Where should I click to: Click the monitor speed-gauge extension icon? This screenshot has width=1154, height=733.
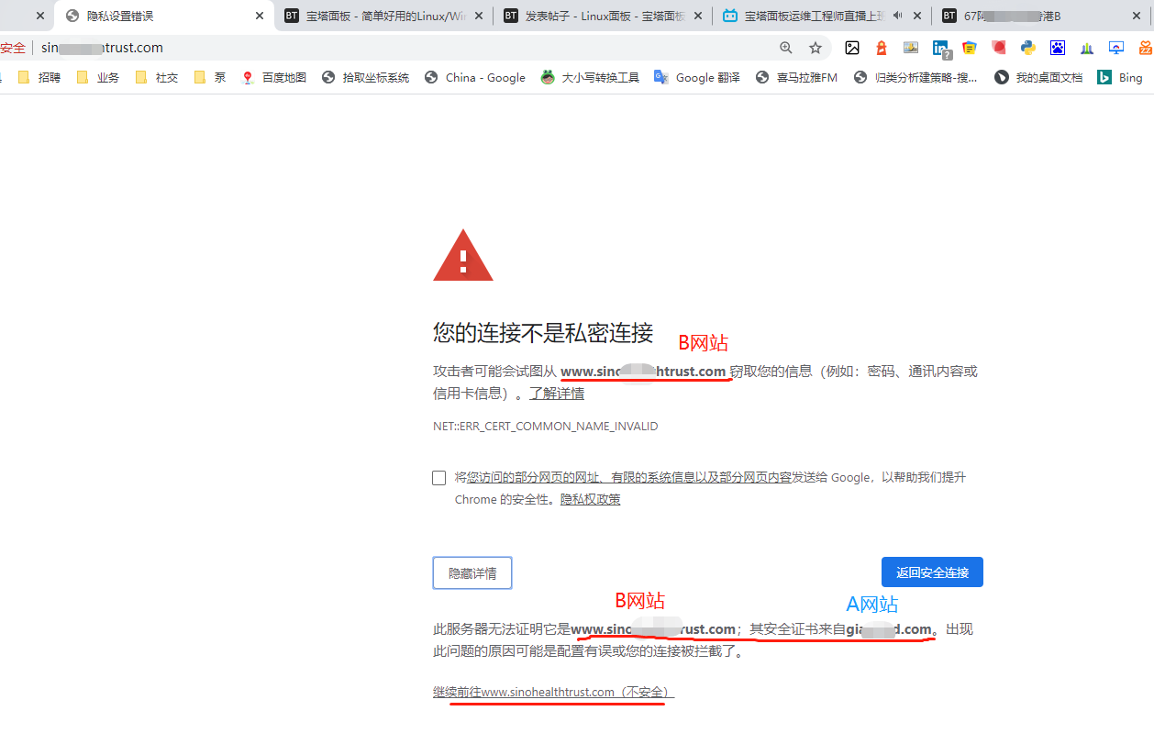(1116, 48)
